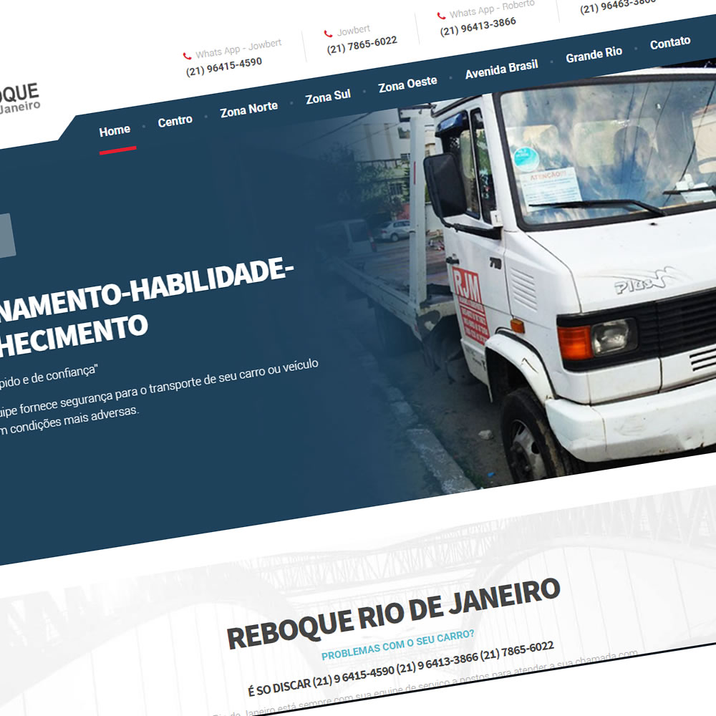The width and height of the screenshot is (716, 716).
Task: Click the red phone icon next to Jowbert
Action: [x=328, y=34]
